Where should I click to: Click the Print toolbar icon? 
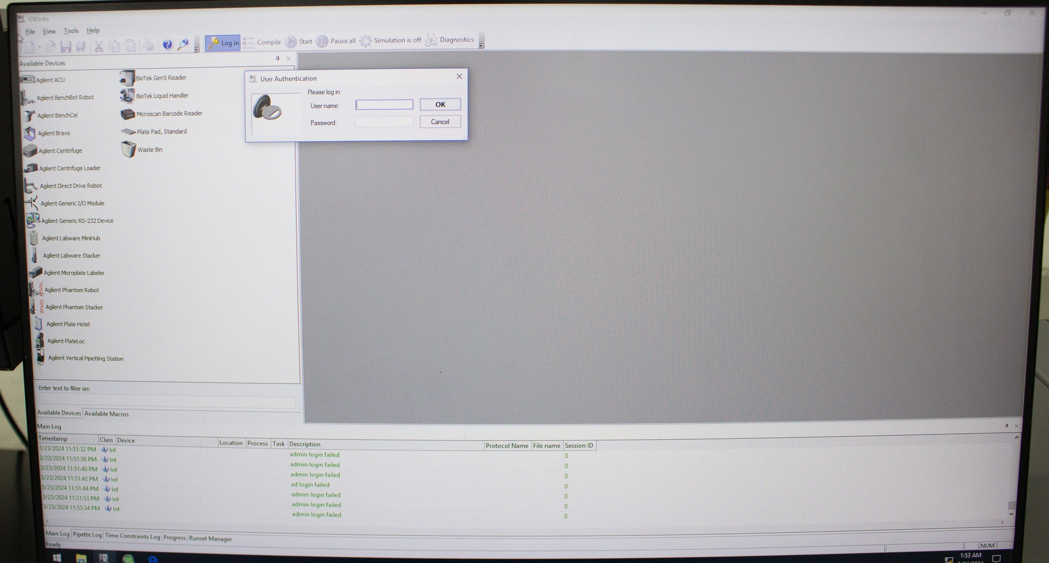149,45
